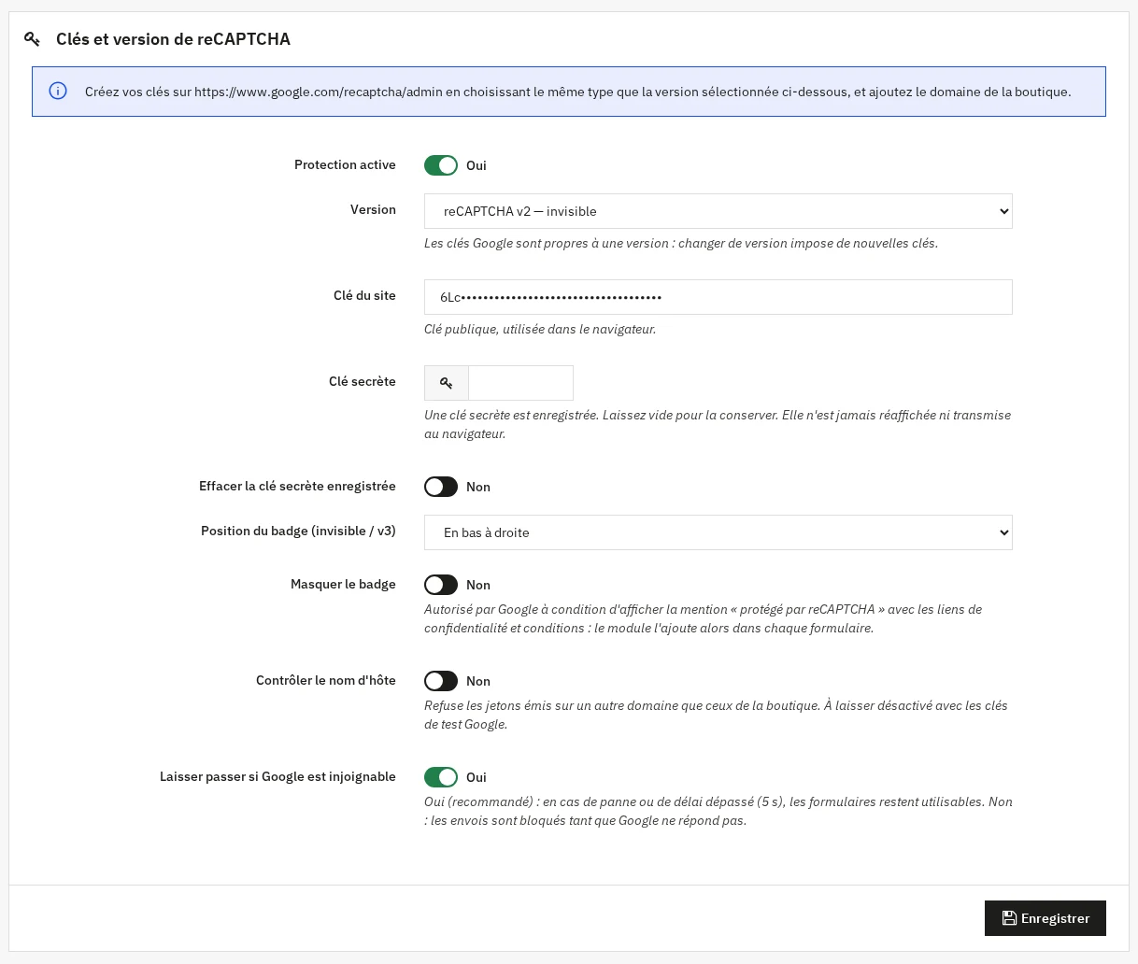Click the Clé du site label
1138x964 pixels.
coord(364,295)
